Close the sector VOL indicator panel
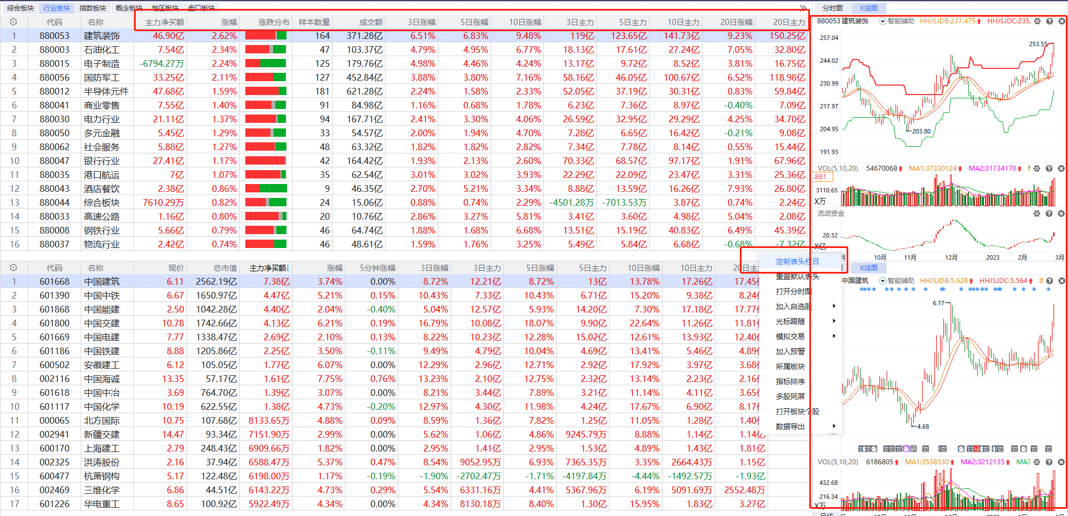Image resolution: width=1068 pixels, height=516 pixels. point(1061,168)
